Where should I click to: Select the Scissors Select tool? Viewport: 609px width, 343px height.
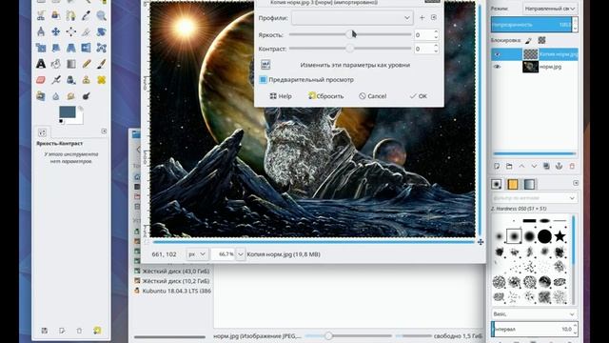[x=41, y=15]
